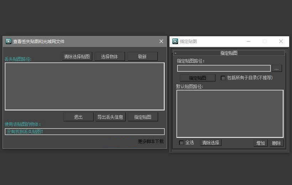Toggle the 全选 checkbox
Screen dimensions: 292x185
pos(181,143)
